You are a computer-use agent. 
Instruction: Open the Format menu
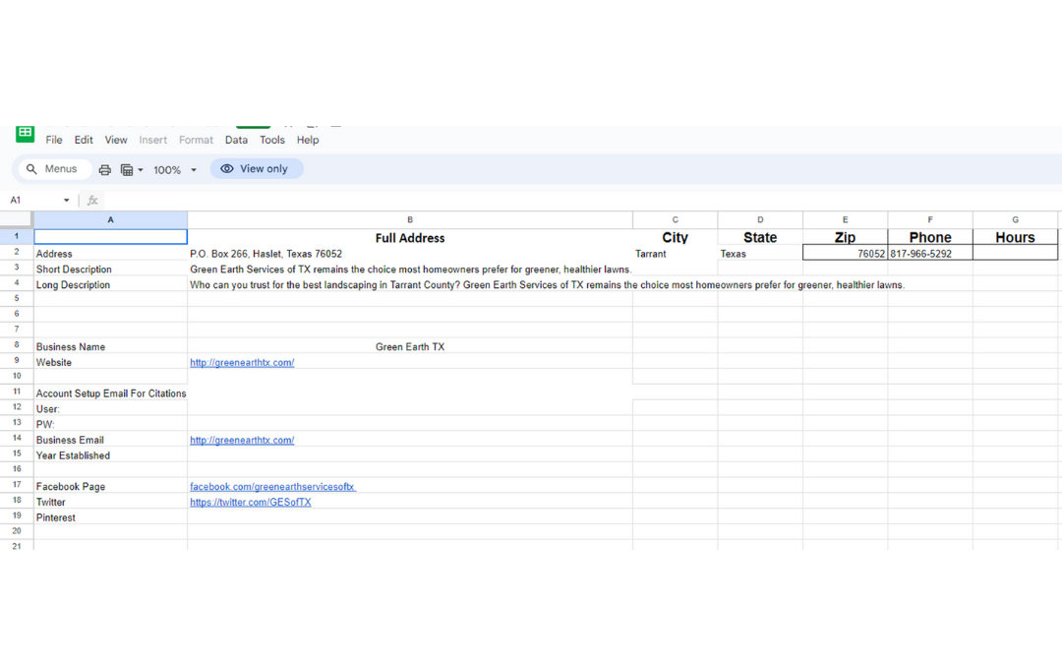point(196,140)
